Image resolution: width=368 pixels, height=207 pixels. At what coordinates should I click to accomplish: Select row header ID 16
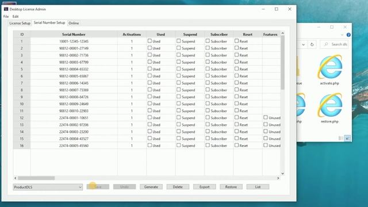point(22,145)
